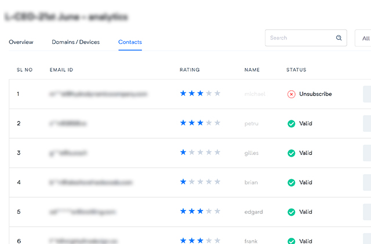The width and height of the screenshot is (371, 244).
Task: Switch to Domains / Devices tab
Action: click(76, 42)
